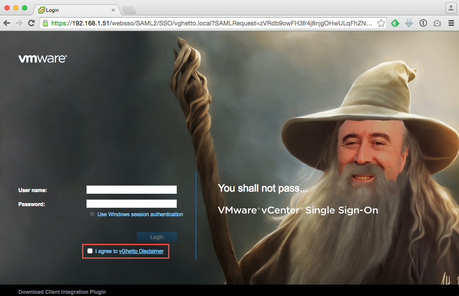Click the address bar URL

tap(212, 23)
